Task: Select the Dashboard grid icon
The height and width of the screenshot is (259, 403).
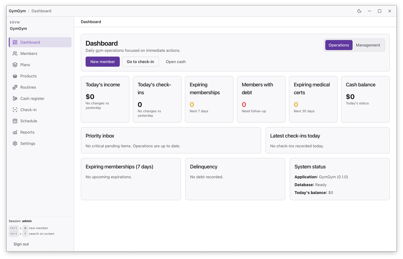Action: pyautogui.click(x=15, y=42)
